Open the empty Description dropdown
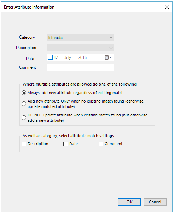This screenshot has height=214, width=174. 81,48
